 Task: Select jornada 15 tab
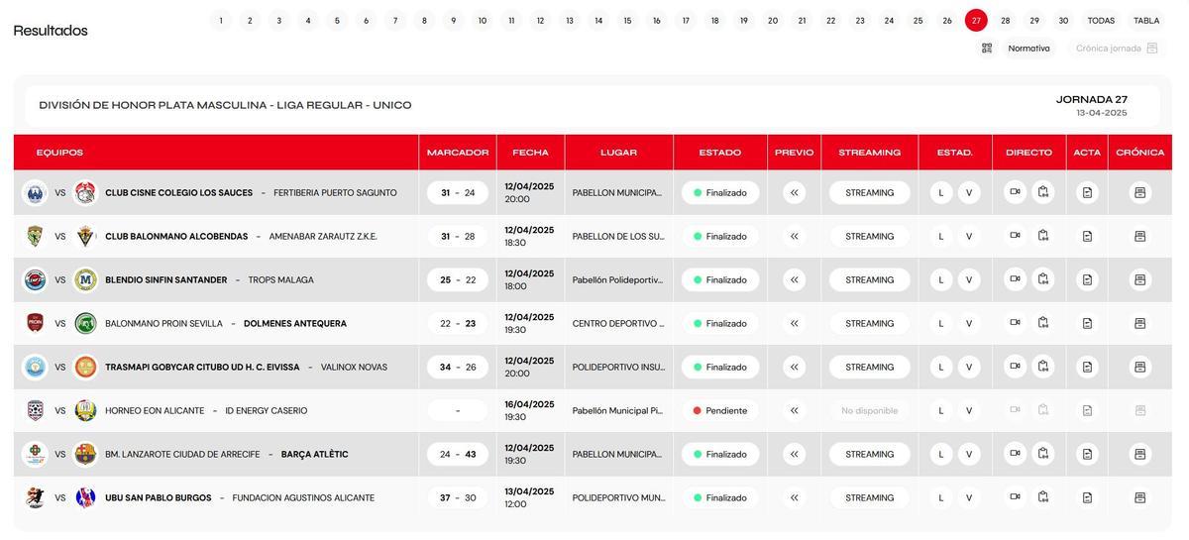[x=627, y=20]
